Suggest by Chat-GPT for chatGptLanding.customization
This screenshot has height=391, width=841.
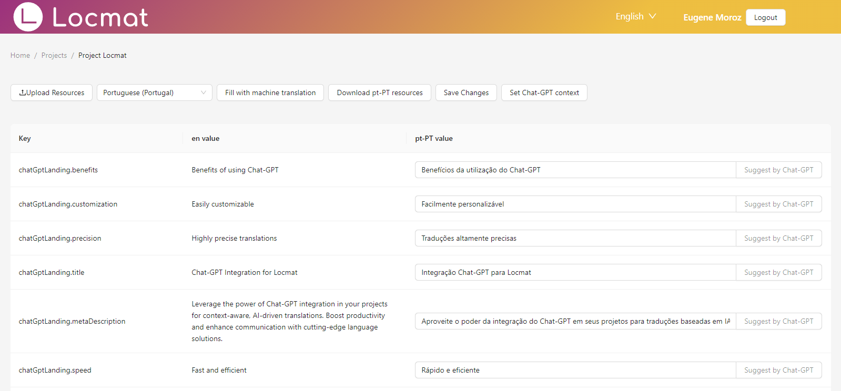click(x=779, y=204)
